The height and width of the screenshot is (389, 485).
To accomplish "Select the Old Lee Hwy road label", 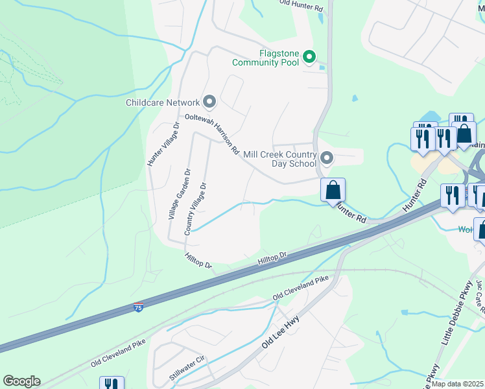I will point(281,332).
